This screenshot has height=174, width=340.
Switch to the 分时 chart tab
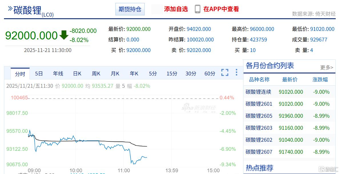pyautogui.click(x=20, y=74)
